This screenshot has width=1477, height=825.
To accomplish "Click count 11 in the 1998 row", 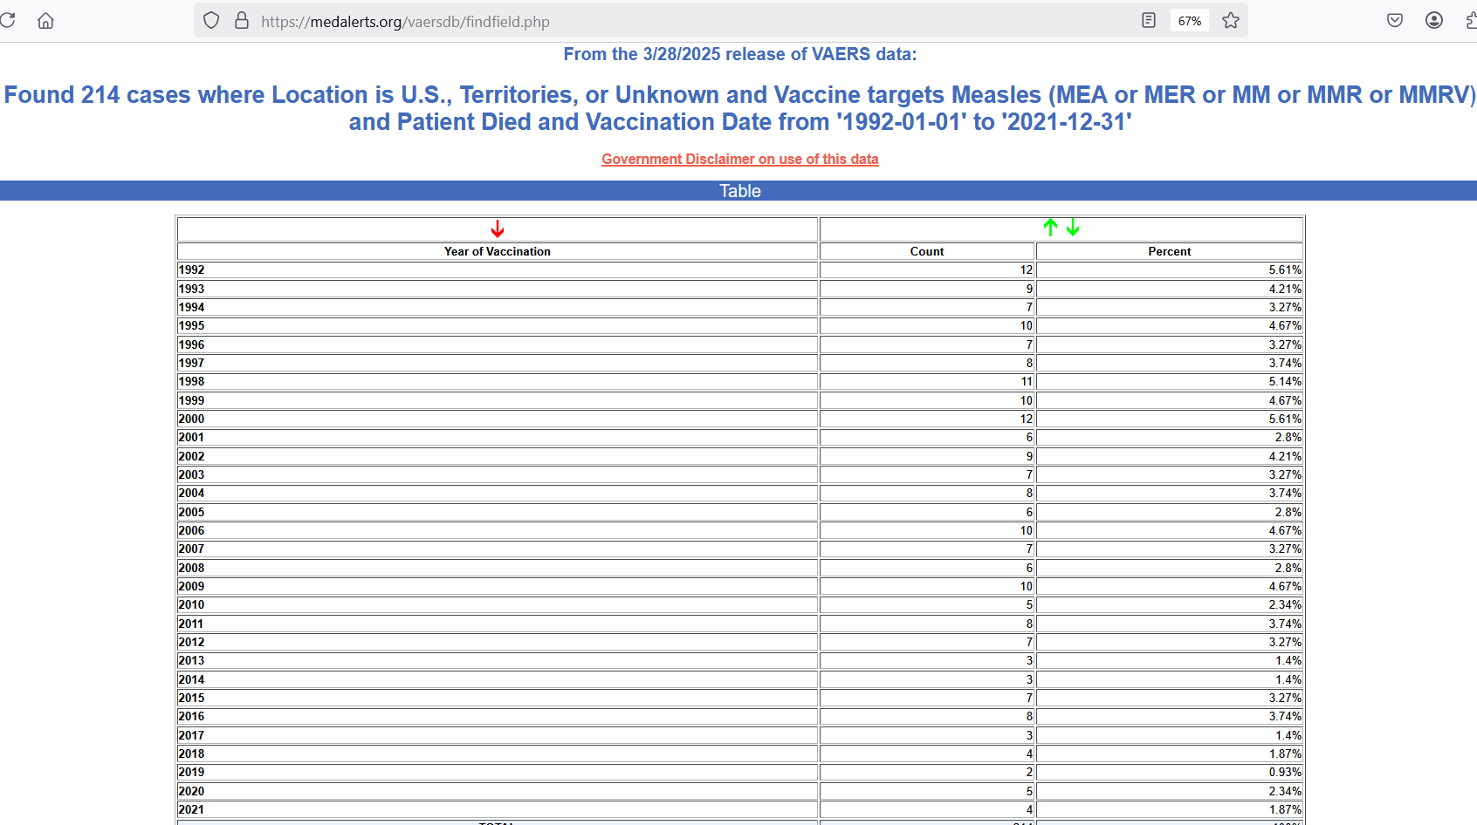I will point(1027,382).
